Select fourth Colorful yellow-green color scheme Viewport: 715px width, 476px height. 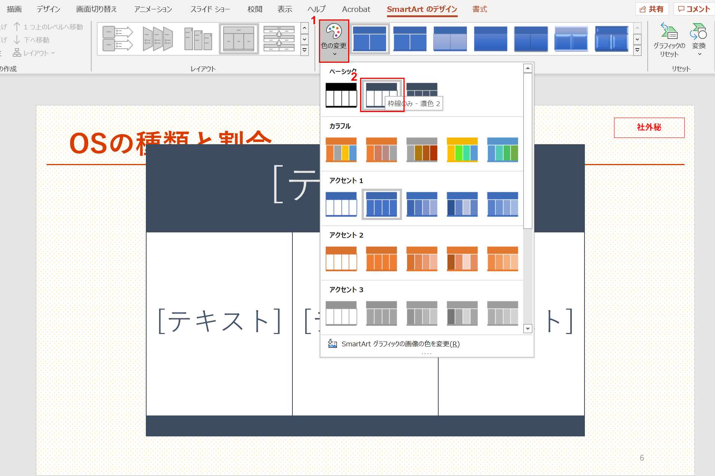(x=462, y=149)
